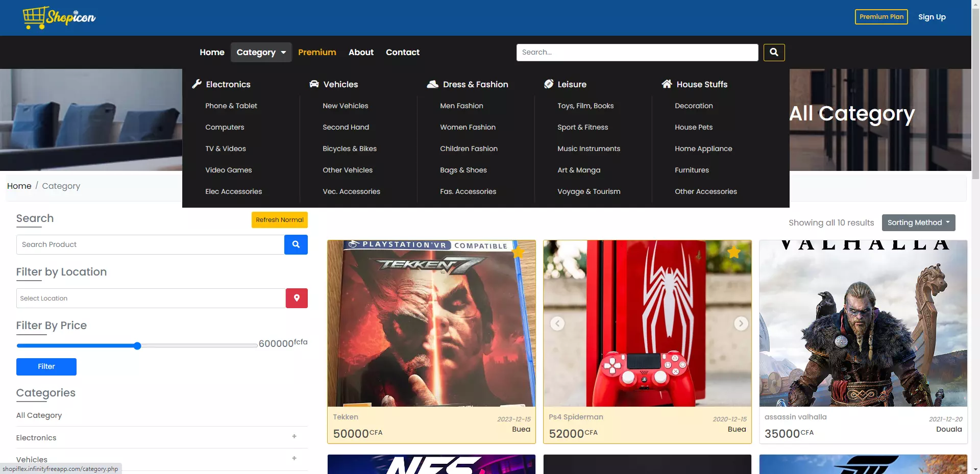Click the price filter slider handle
Image resolution: width=980 pixels, height=474 pixels.
pos(137,346)
